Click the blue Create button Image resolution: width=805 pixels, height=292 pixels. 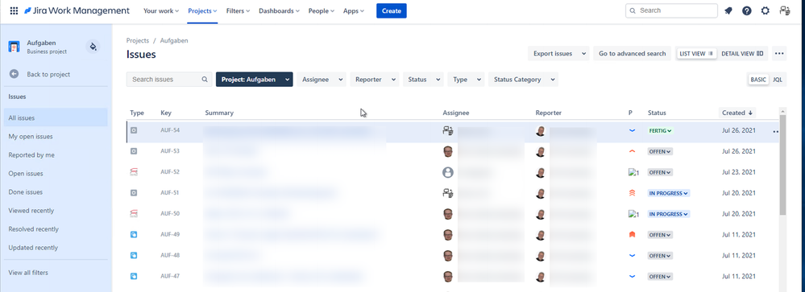(391, 10)
